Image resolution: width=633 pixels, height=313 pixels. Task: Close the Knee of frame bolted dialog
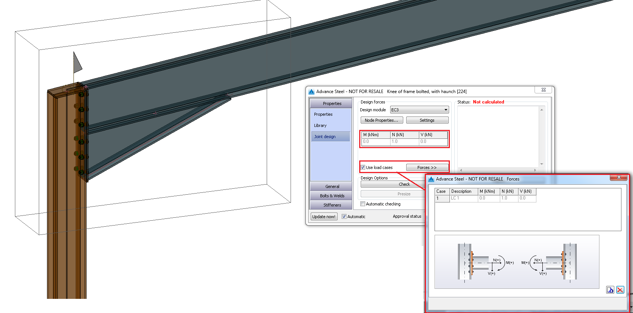tap(543, 90)
